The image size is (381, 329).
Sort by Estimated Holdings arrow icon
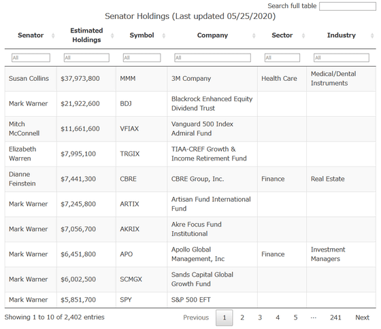112,36
